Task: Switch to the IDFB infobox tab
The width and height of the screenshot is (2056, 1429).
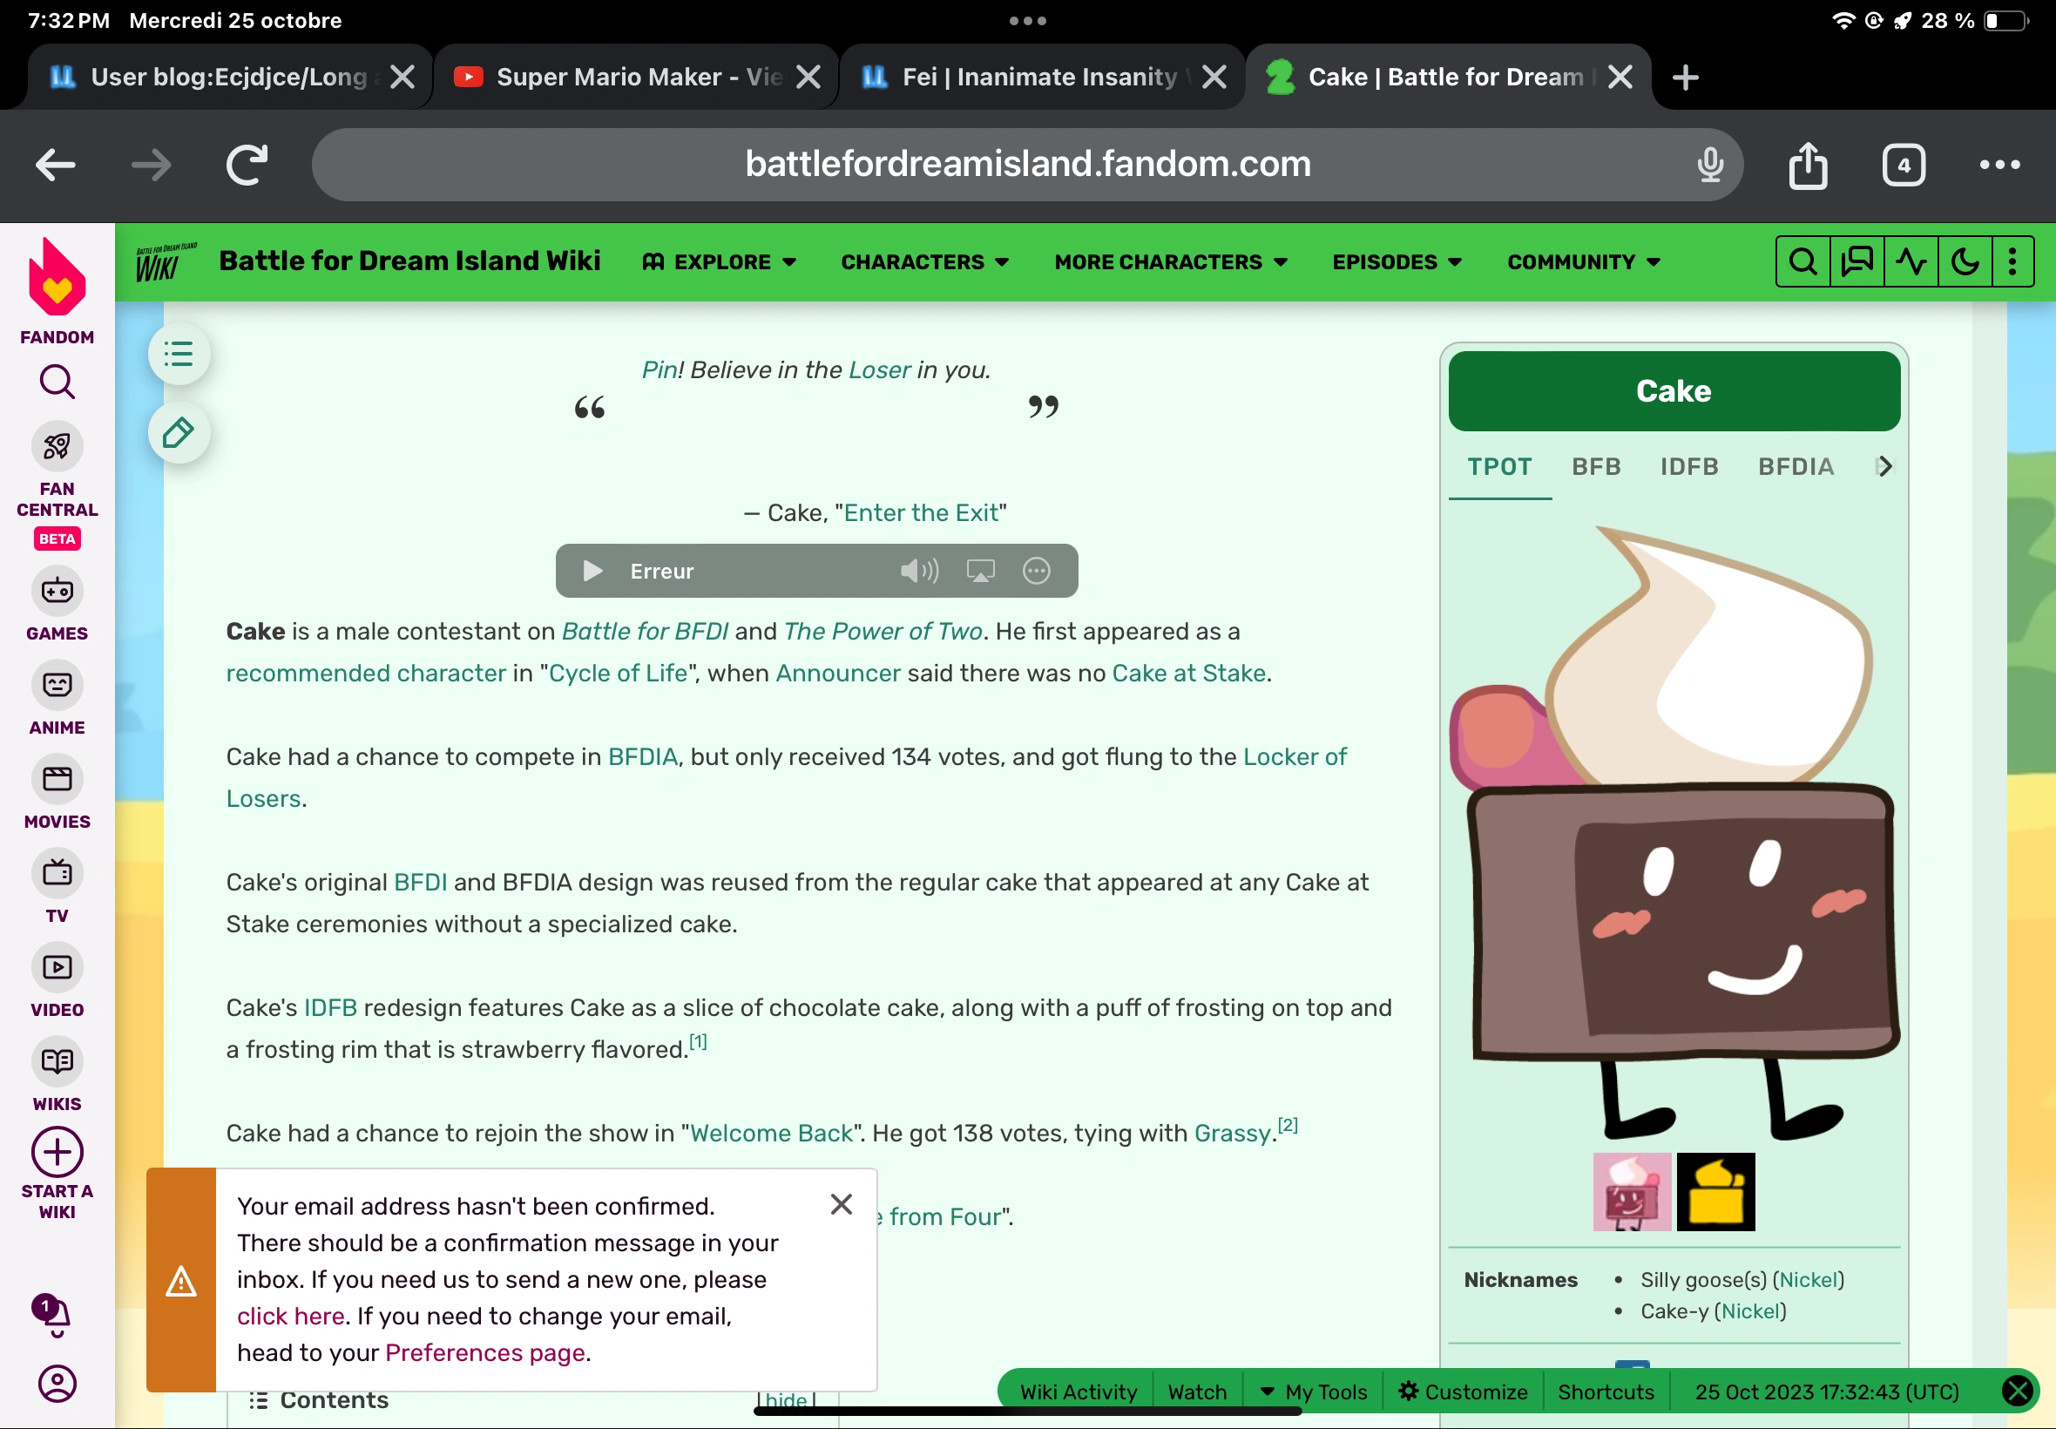Action: point(1688,466)
